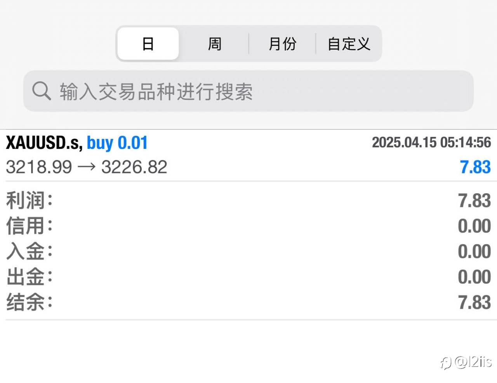Open the XAUUSD.s trade symbol
Screen dimensions: 497x383
(x=43, y=143)
